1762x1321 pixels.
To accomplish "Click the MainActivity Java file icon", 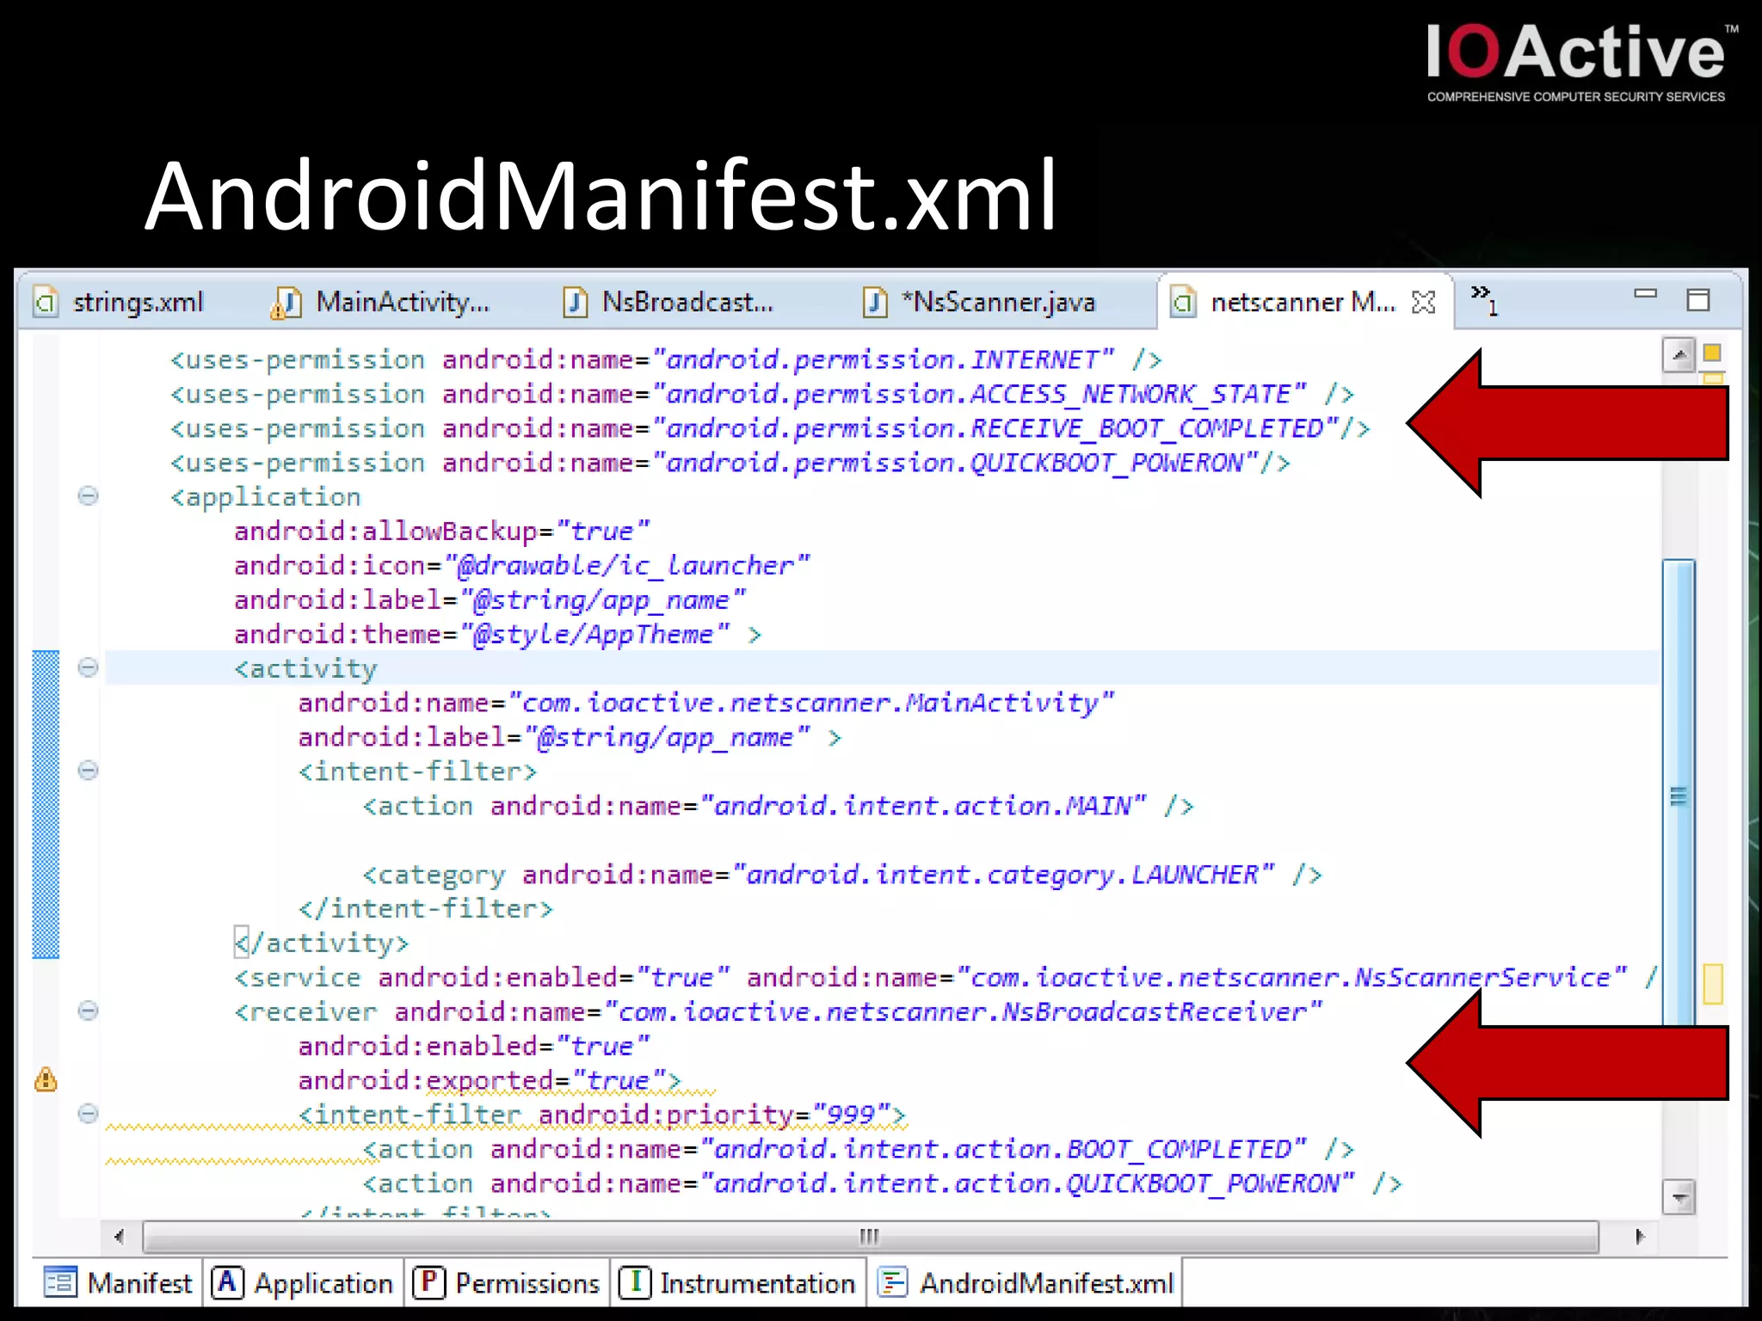I will (x=286, y=303).
